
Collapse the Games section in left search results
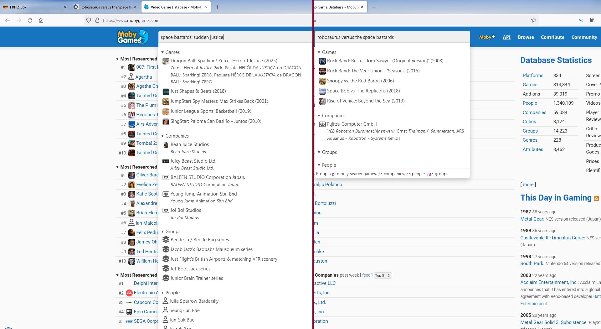point(163,52)
